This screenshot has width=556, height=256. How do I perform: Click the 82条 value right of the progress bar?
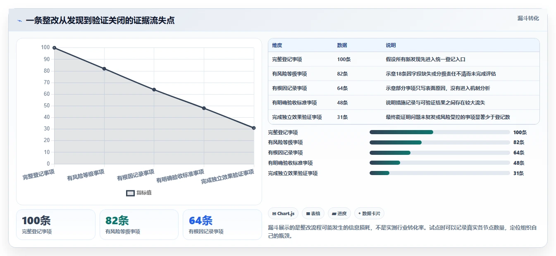click(x=518, y=142)
